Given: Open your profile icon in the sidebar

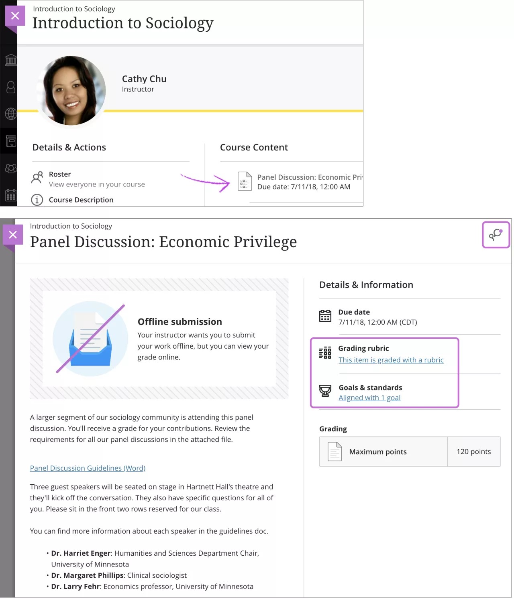Looking at the screenshot, I should click(x=11, y=87).
